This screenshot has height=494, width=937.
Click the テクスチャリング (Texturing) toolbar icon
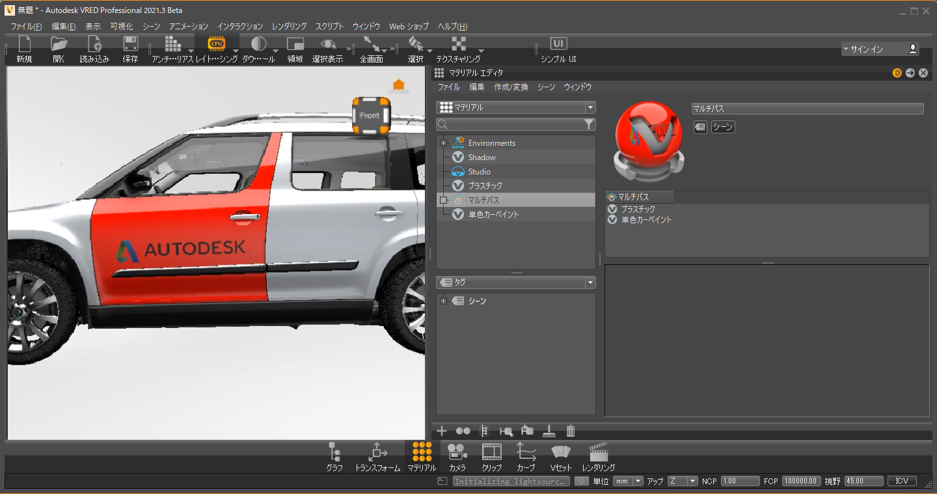click(459, 44)
